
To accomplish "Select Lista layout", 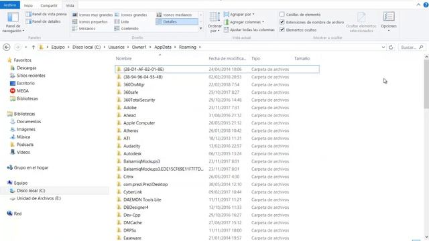I will coord(121,21).
